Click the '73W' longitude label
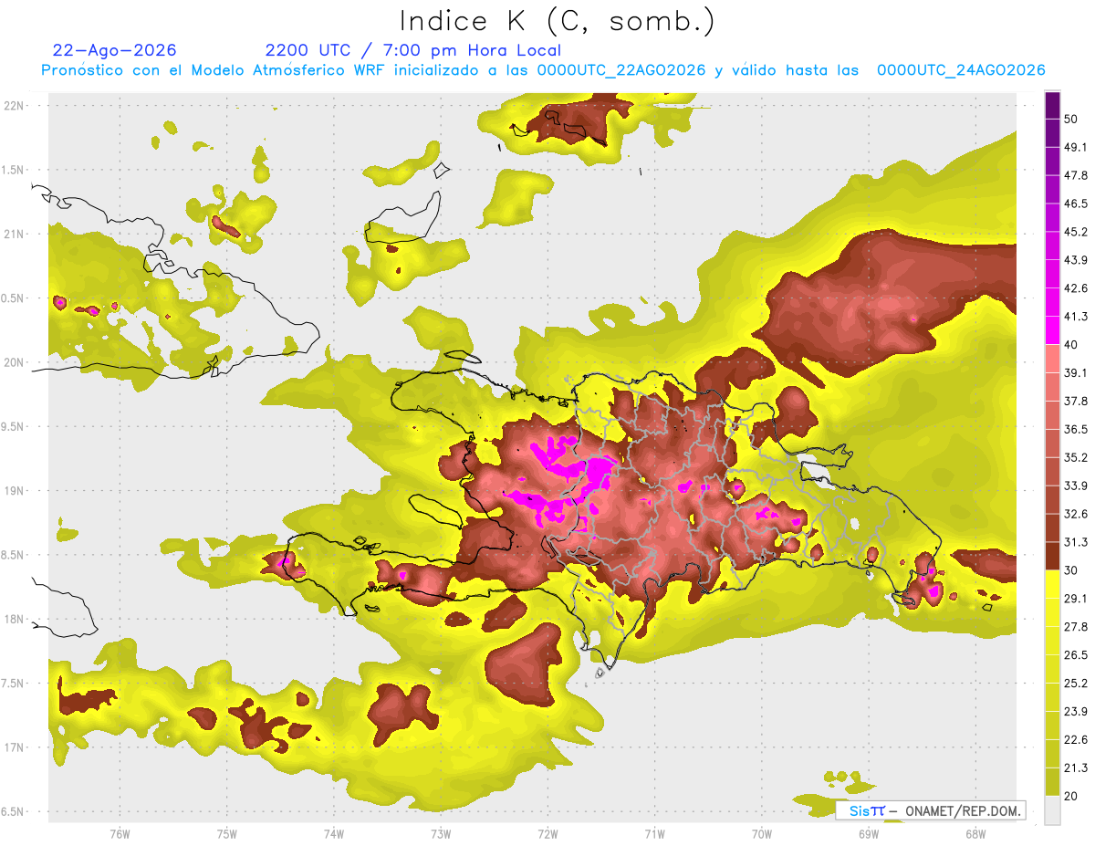1095x846 pixels. 441,834
